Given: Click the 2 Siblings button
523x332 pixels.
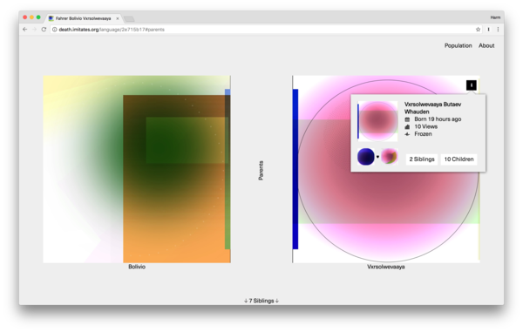Looking at the screenshot, I should [x=422, y=159].
